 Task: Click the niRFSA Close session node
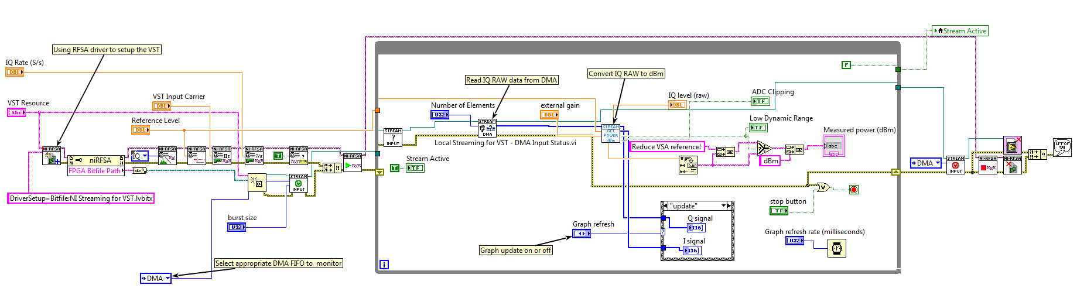click(1012, 164)
